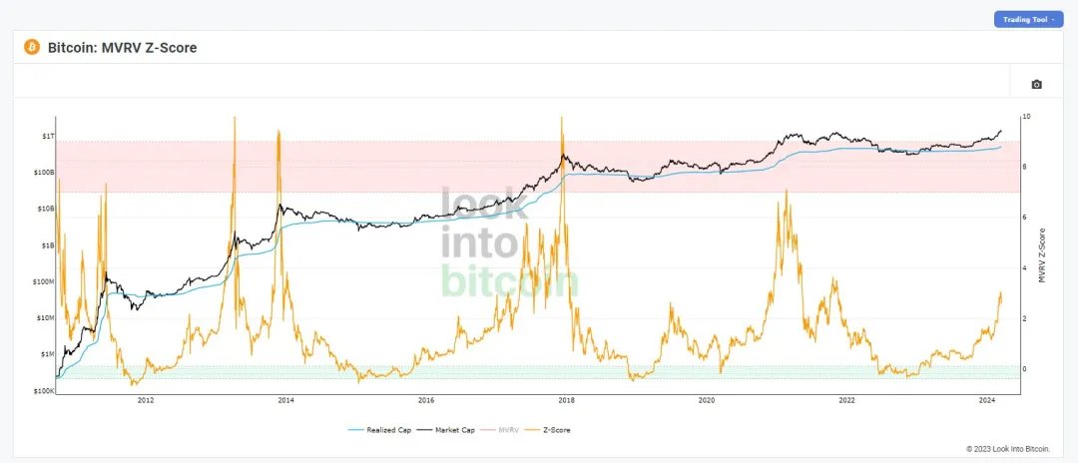Pick the 2020 mark on time axis
This screenshot has height=463, width=1078.
point(707,400)
